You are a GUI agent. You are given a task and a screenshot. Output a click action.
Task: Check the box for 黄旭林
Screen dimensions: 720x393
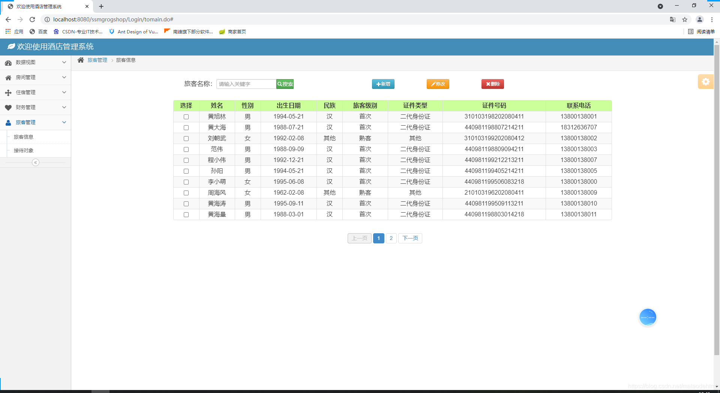186,117
